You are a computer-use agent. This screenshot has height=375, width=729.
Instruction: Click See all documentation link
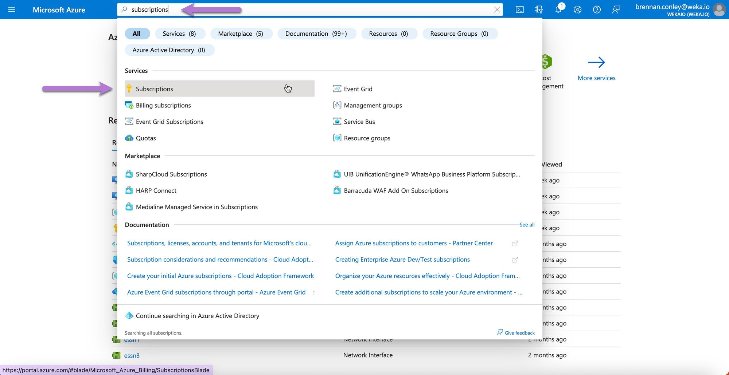(527, 225)
